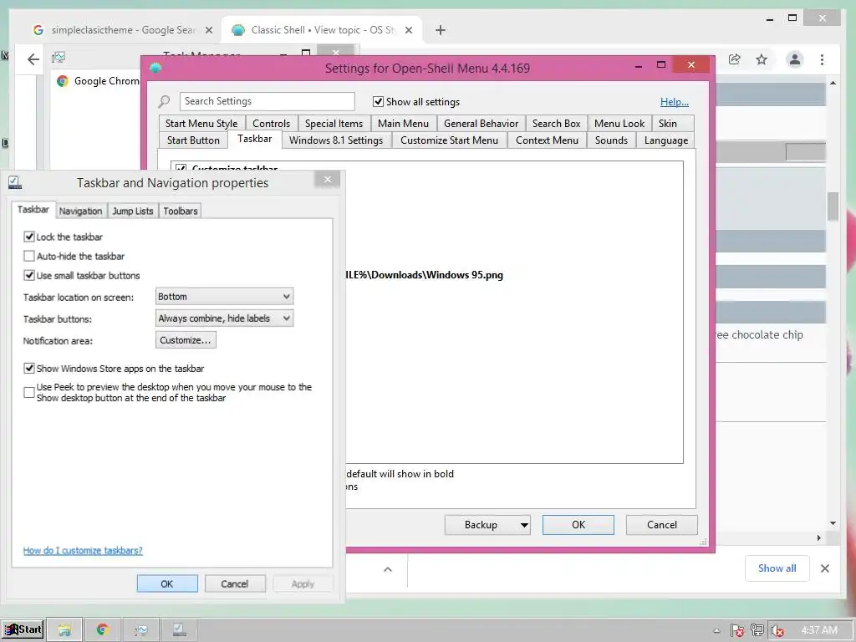Open the Start Menu Style tab
856x642 pixels.
[201, 124]
